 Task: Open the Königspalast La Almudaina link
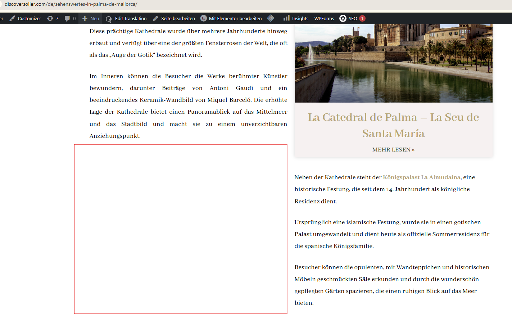(422, 177)
